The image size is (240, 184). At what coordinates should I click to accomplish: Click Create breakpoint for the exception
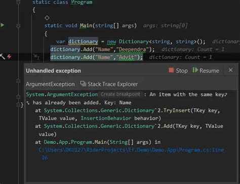tap(121, 94)
